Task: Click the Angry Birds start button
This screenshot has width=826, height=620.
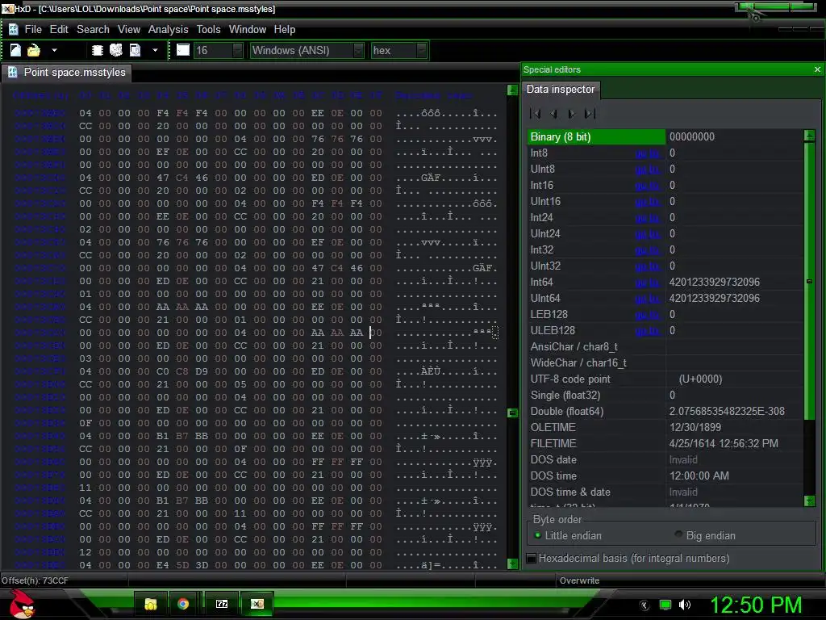Action: (22, 604)
